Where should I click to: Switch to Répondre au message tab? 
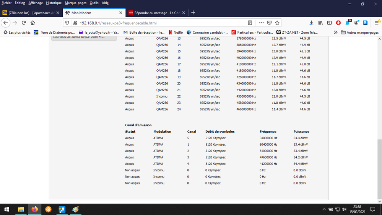point(155,13)
